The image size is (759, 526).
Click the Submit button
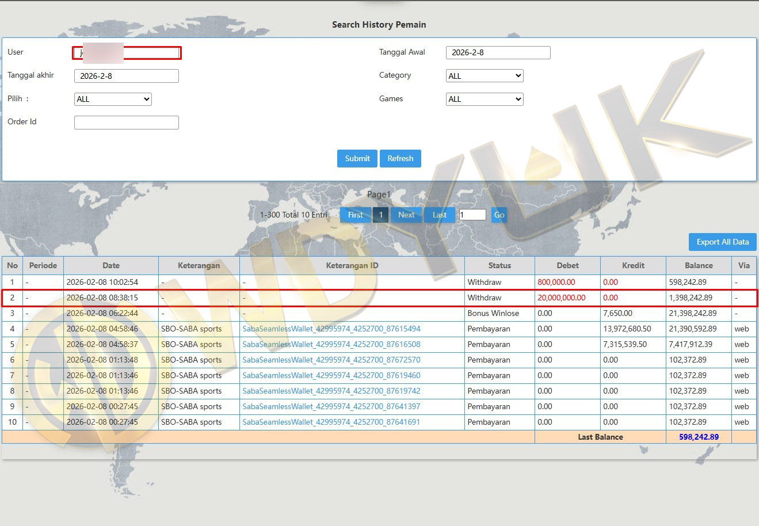(357, 158)
